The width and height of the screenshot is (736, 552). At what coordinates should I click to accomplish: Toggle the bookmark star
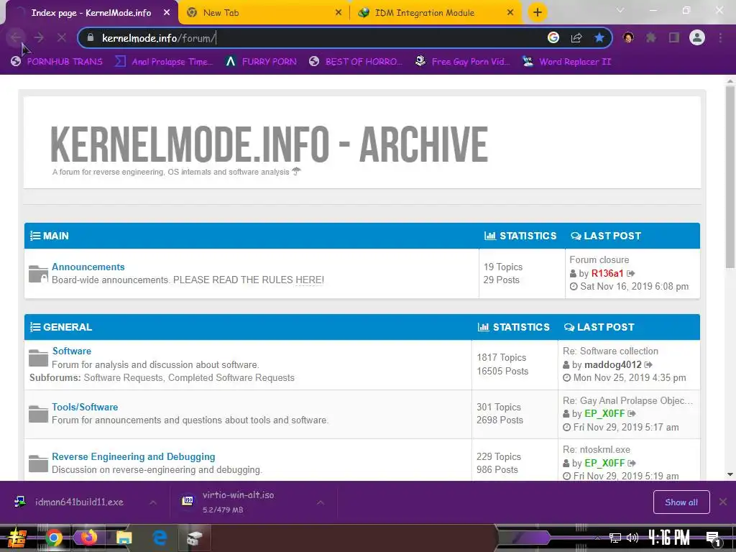click(x=599, y=37)
